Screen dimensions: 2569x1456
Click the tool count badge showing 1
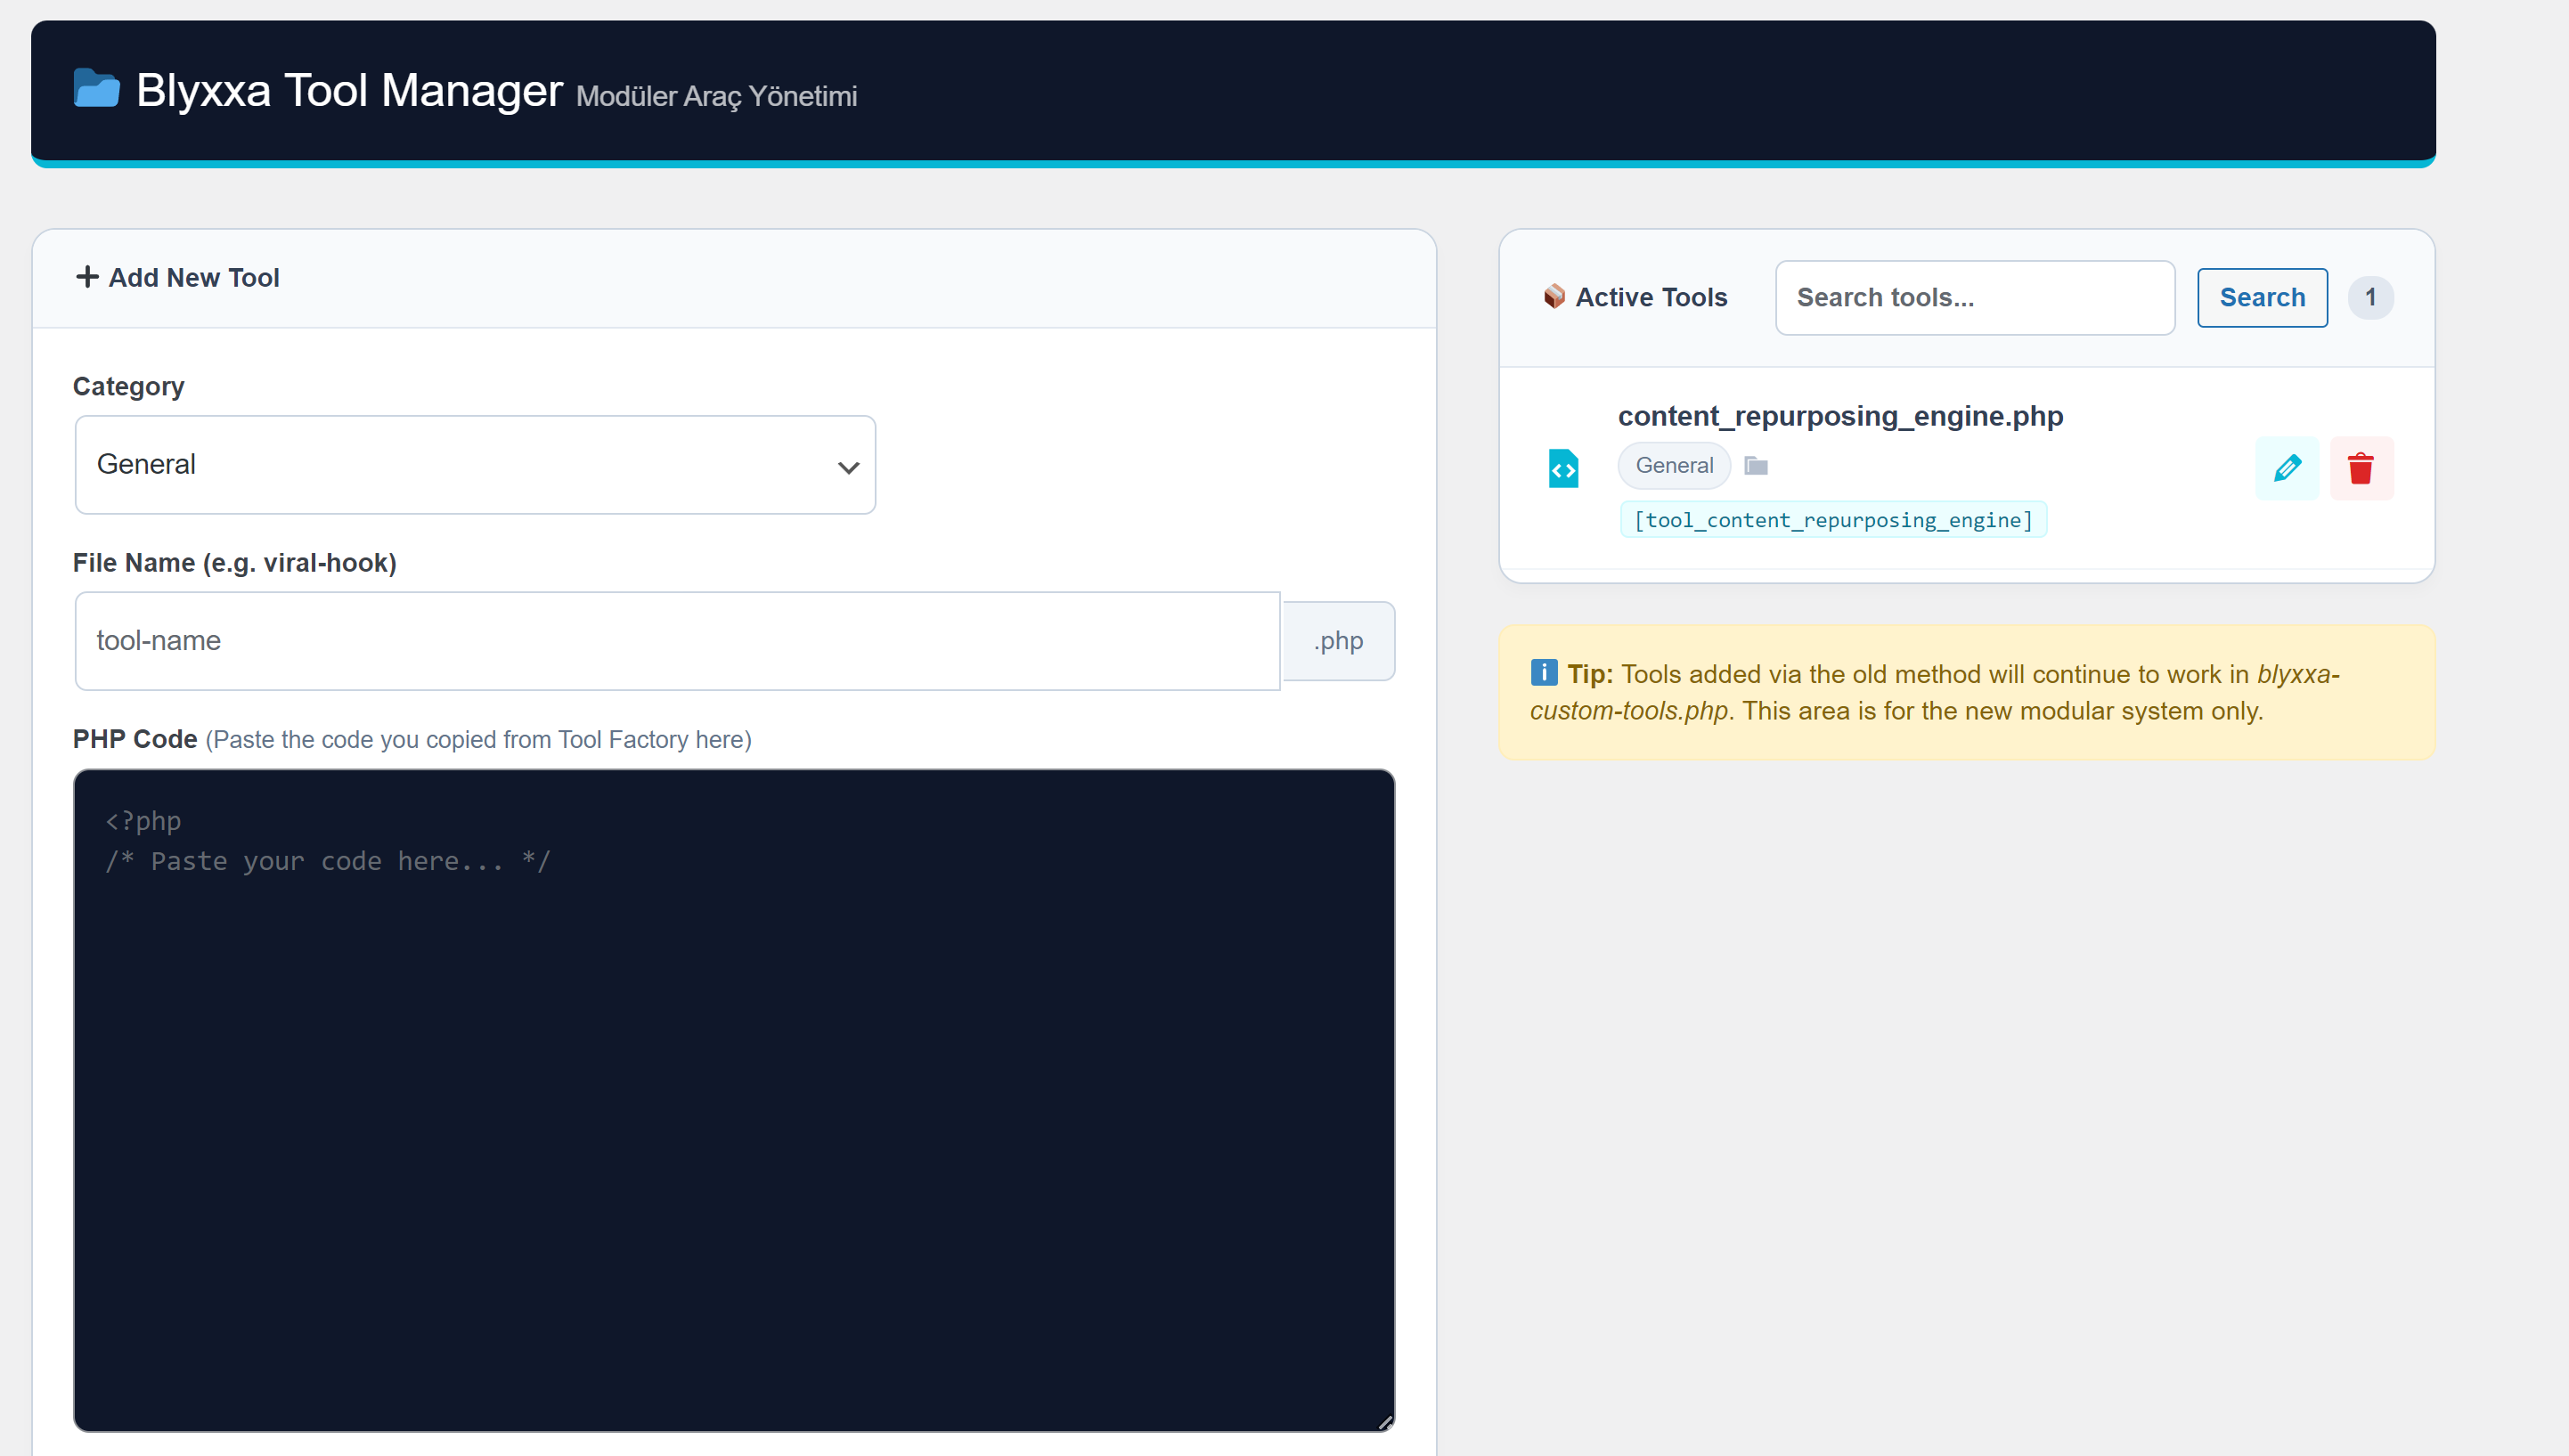coord(2371,296)
